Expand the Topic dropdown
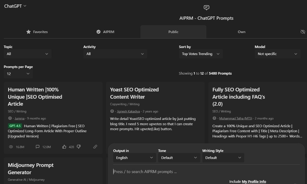 click(x=28, y=54)
